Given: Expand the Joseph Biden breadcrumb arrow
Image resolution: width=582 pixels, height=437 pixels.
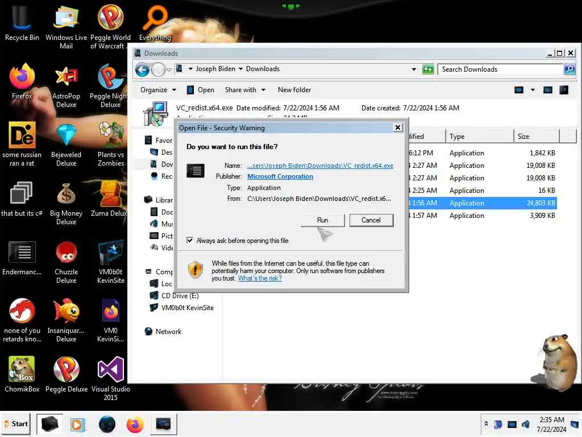Looking at the screenshot, I should tap(240, 69).
